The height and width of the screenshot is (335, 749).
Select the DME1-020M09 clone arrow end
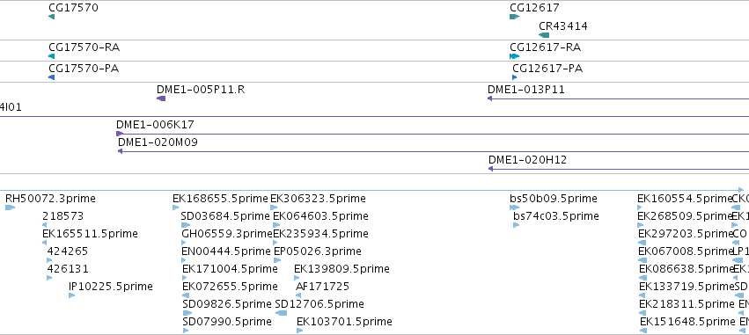121,151
